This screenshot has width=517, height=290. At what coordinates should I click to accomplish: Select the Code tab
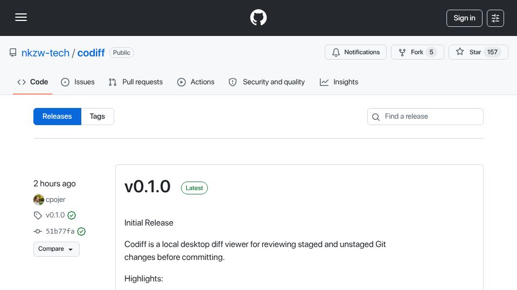(33, 82)
